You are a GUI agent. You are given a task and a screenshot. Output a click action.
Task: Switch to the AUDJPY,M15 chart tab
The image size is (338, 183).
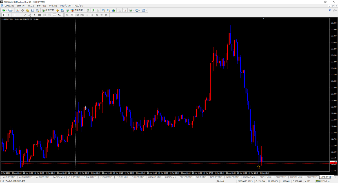click(x=9, y=177)
